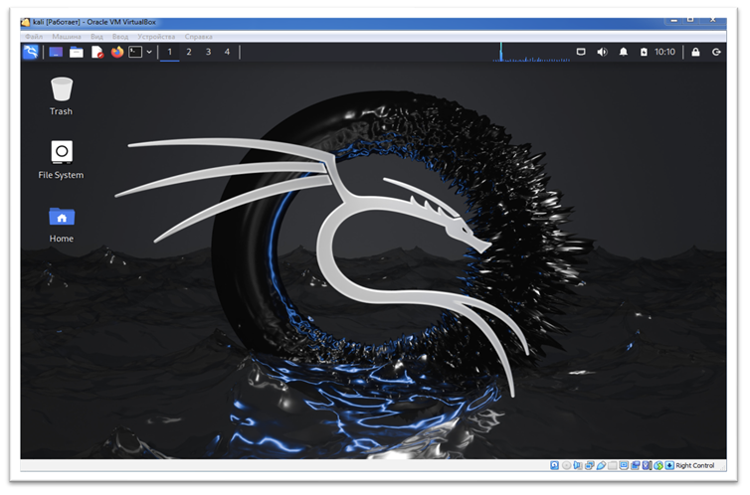Open the Вид menu
The width and height of the screenshot is (750, 495).
click(96, 37)
